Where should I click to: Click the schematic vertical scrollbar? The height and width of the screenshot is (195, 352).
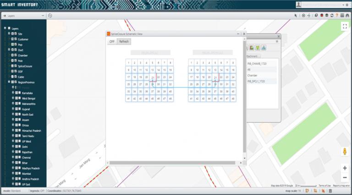point(244,97)
